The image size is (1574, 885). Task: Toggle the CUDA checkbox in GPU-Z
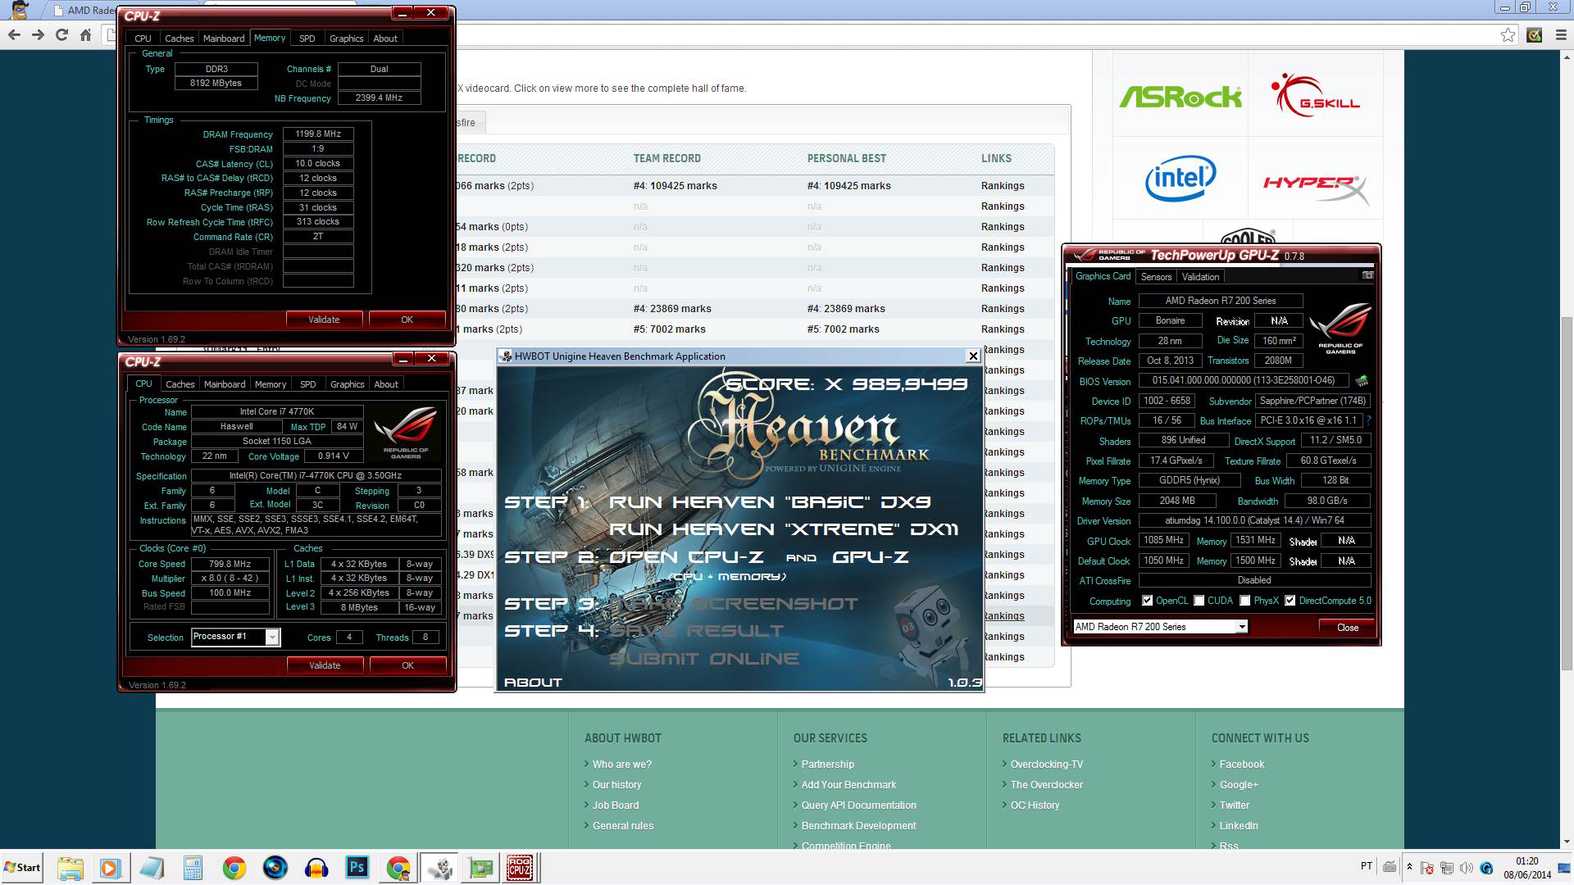pos(1199,601)
